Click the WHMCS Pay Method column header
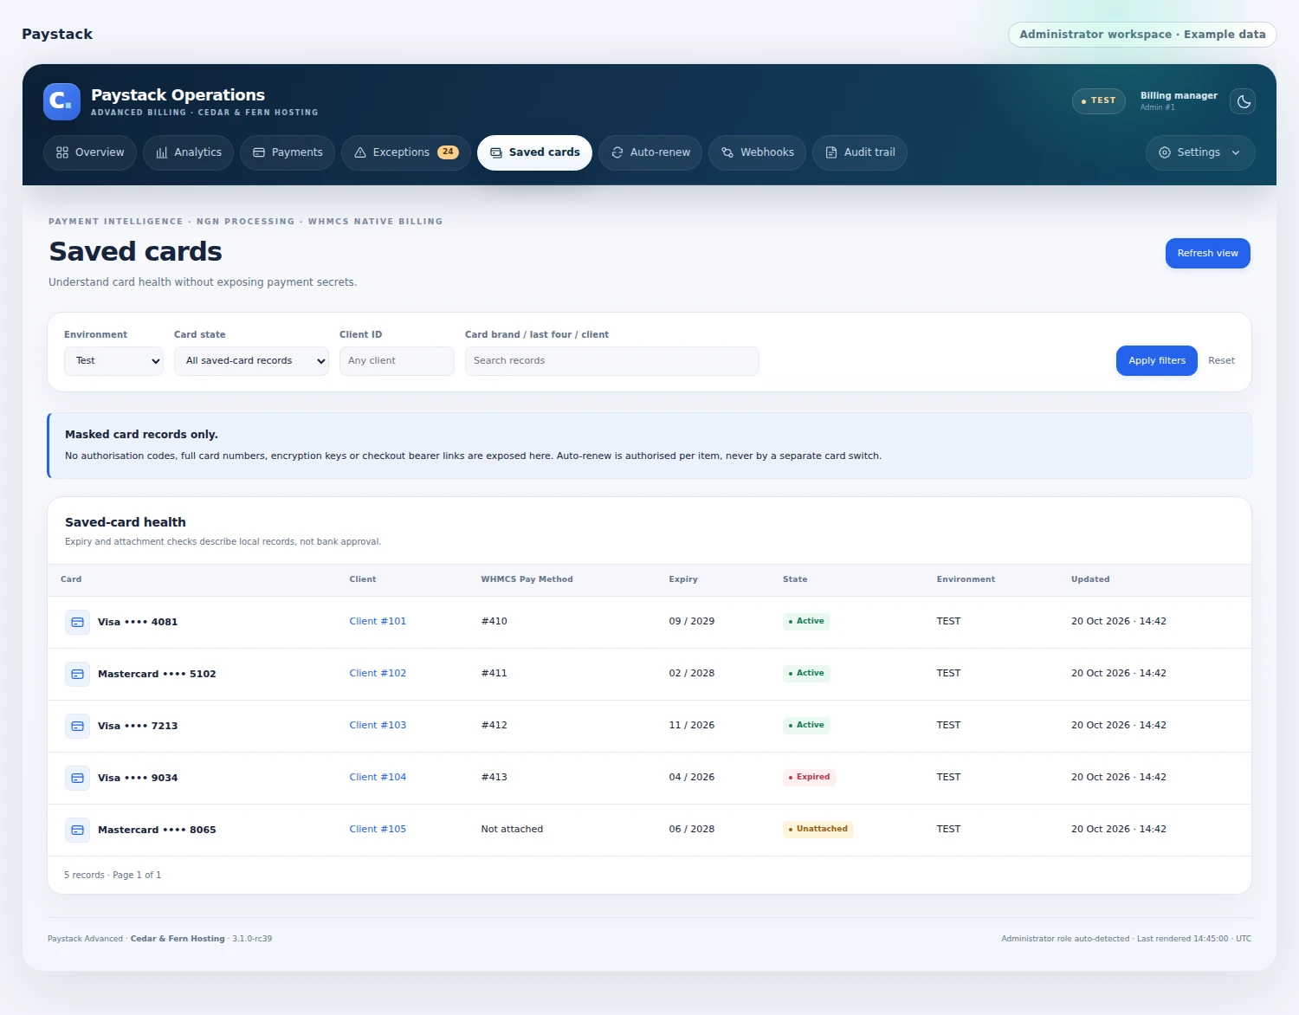This screenshot has height=1015, width=1299. (x=527, y=579)
